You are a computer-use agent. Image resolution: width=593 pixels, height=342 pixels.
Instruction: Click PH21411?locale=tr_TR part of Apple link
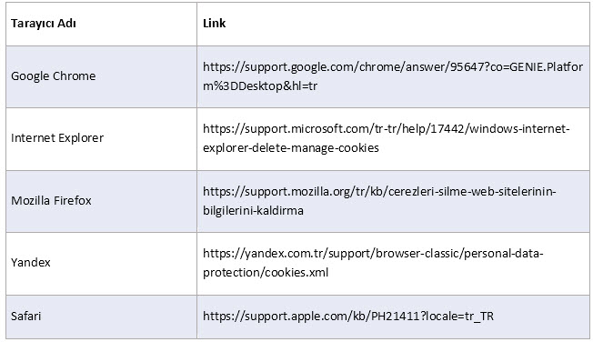[x=432, y=317]
